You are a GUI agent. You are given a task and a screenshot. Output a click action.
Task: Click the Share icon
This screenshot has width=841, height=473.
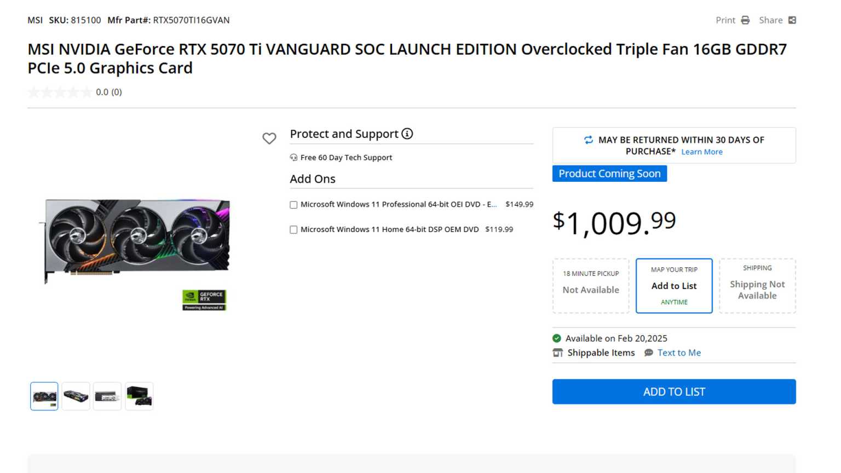792,20
